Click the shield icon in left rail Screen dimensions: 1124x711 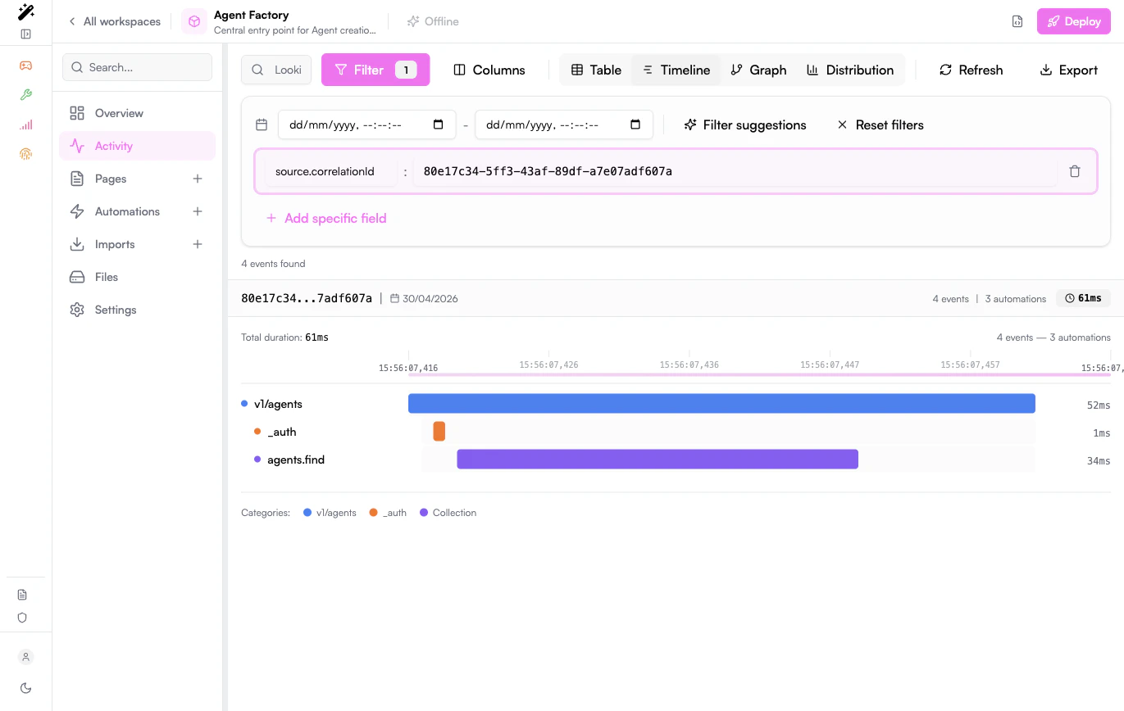(22, 618)
